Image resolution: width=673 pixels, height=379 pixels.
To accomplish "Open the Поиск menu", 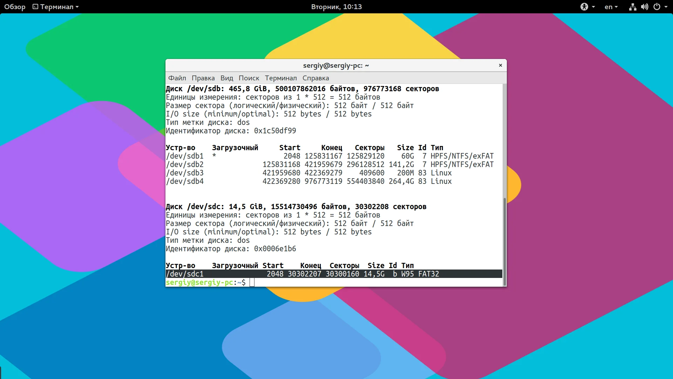I will tap(249, 78).
